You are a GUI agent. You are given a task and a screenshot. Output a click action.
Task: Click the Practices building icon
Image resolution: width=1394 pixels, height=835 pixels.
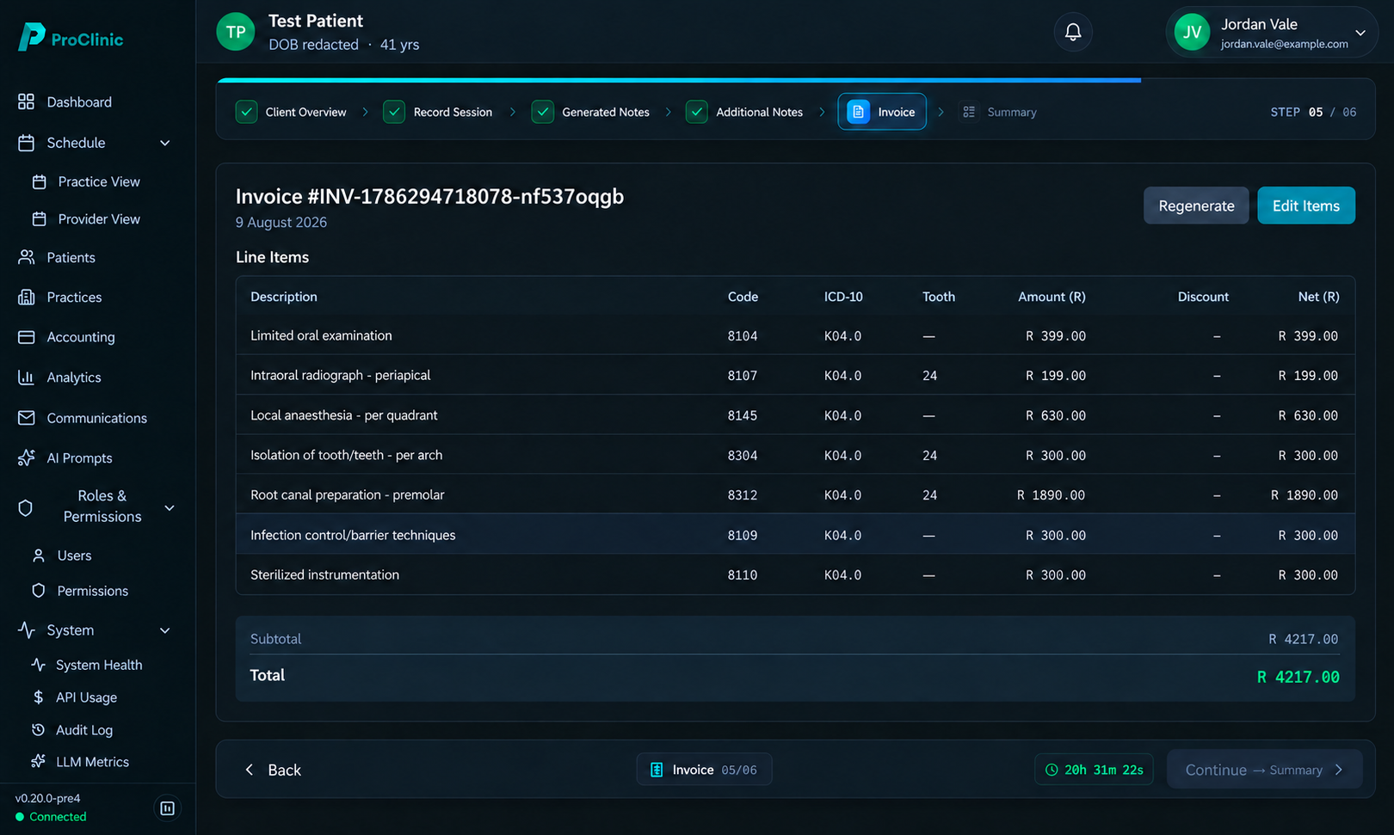point(27,297)
